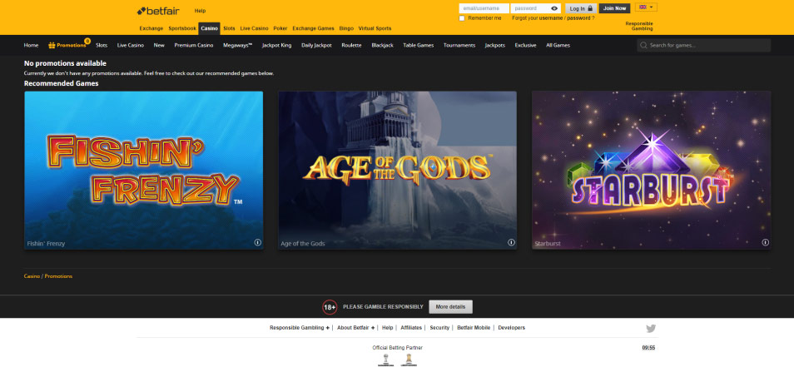Open the Affiliates footer link
Viewport: 794px width, 367px height.
411,328
